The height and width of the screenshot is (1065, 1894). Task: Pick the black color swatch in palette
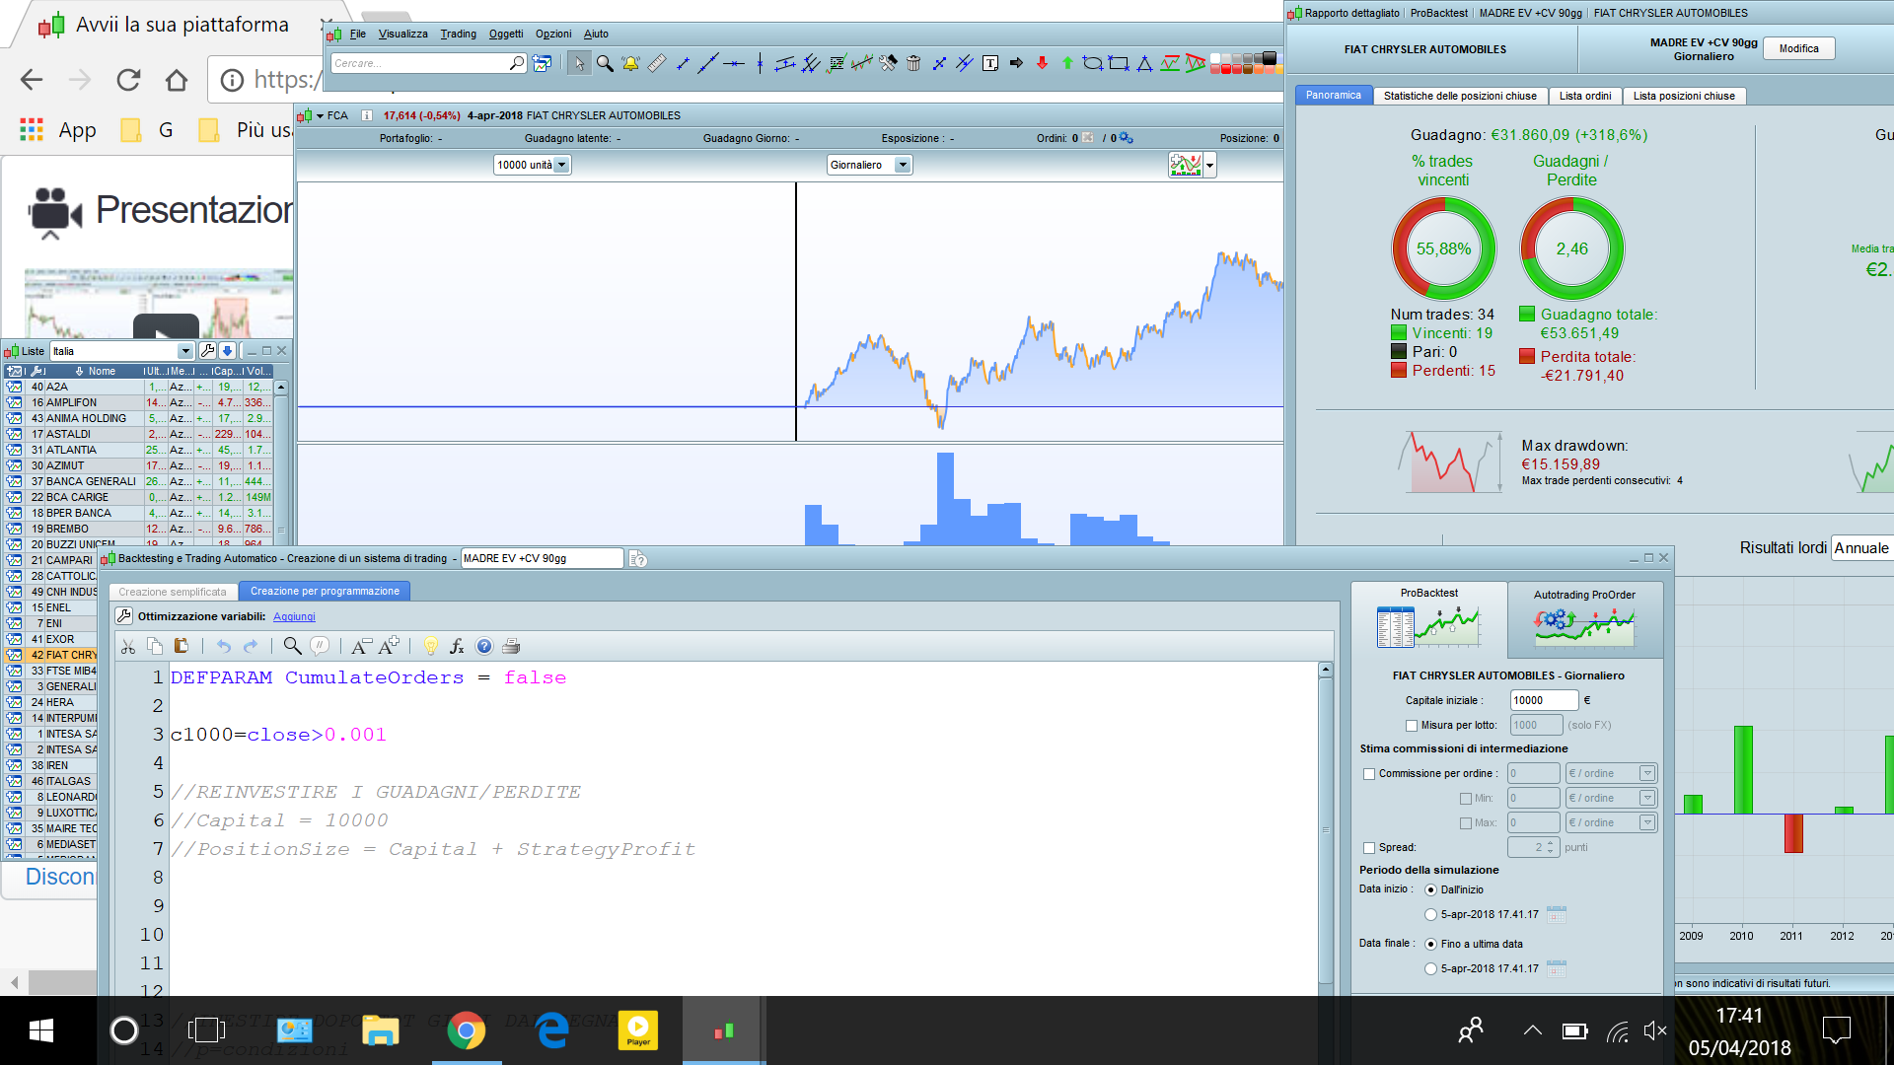[1270, 57]
